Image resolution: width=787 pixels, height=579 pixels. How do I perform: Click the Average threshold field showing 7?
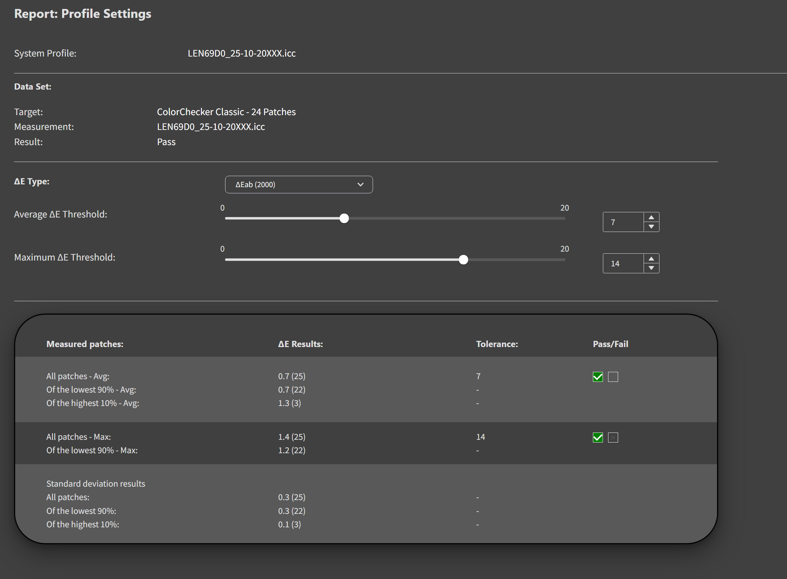623,222
